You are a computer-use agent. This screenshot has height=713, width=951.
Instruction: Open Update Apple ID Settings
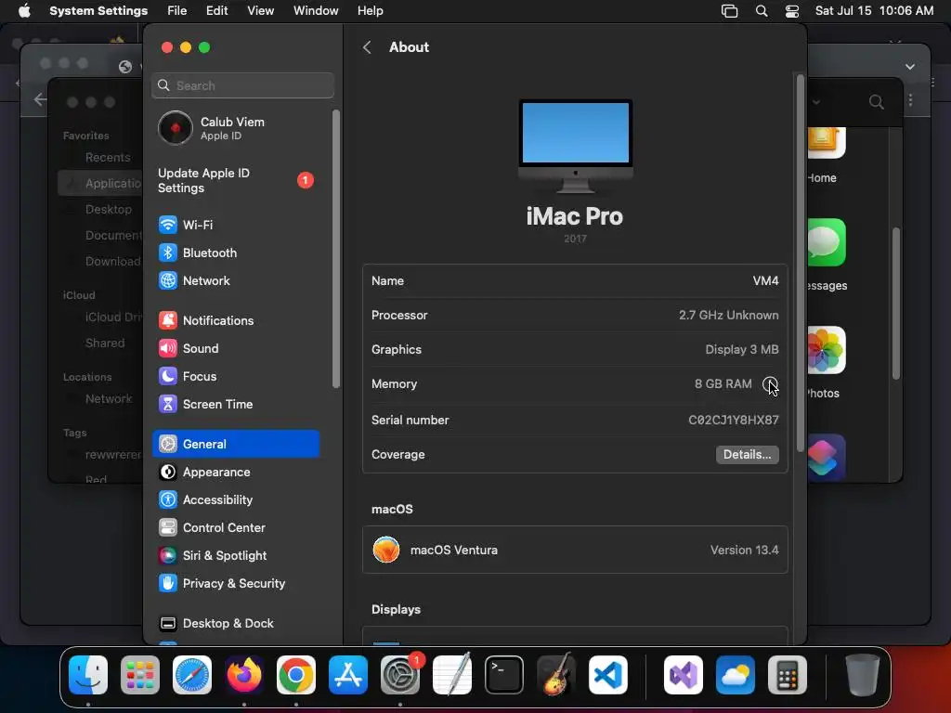pyautogui.click(x=236, y=180)
